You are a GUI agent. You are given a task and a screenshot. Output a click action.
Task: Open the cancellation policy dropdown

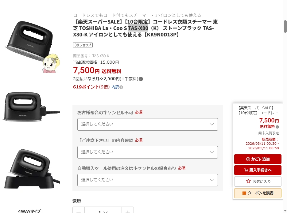[x=148, y=124]
